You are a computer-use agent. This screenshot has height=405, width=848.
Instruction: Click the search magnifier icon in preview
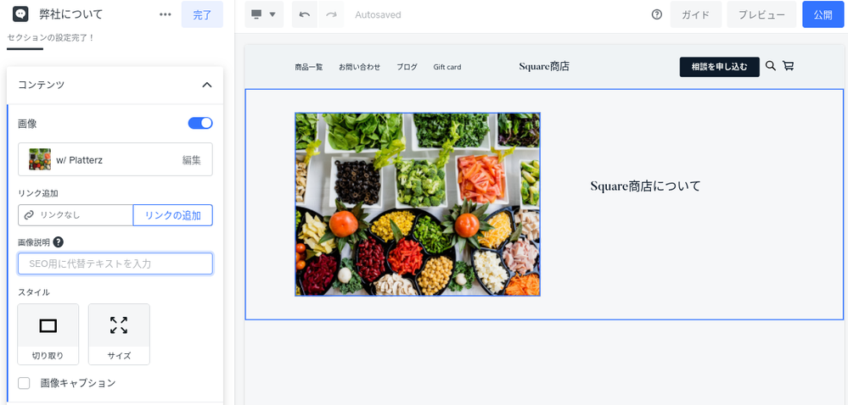tap(771, 66)
